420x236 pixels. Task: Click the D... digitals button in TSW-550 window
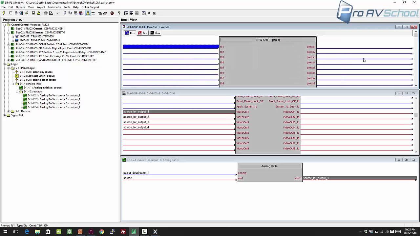point(130,33)
